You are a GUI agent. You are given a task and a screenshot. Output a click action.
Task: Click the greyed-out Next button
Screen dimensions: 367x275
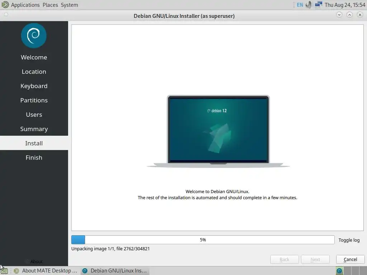tap(315, 259)
